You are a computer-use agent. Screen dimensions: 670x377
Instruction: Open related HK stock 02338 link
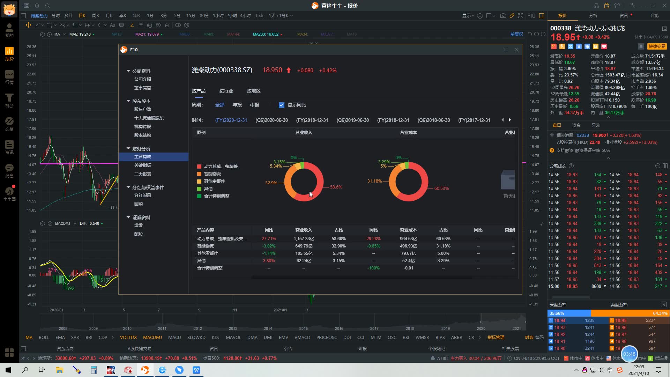583,135
